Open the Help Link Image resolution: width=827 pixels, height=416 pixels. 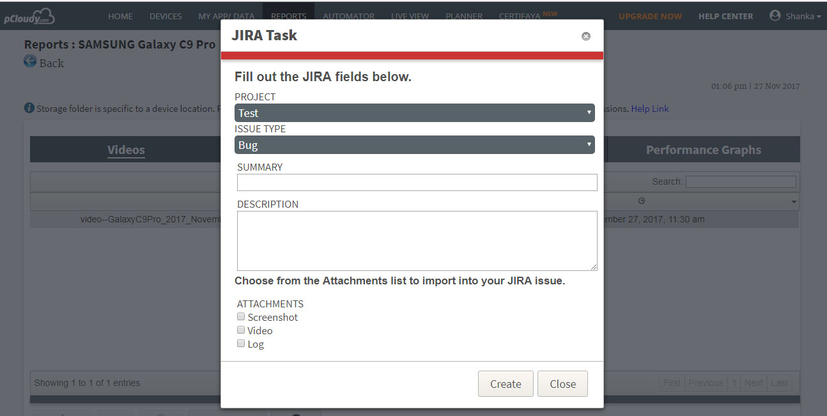650,109
